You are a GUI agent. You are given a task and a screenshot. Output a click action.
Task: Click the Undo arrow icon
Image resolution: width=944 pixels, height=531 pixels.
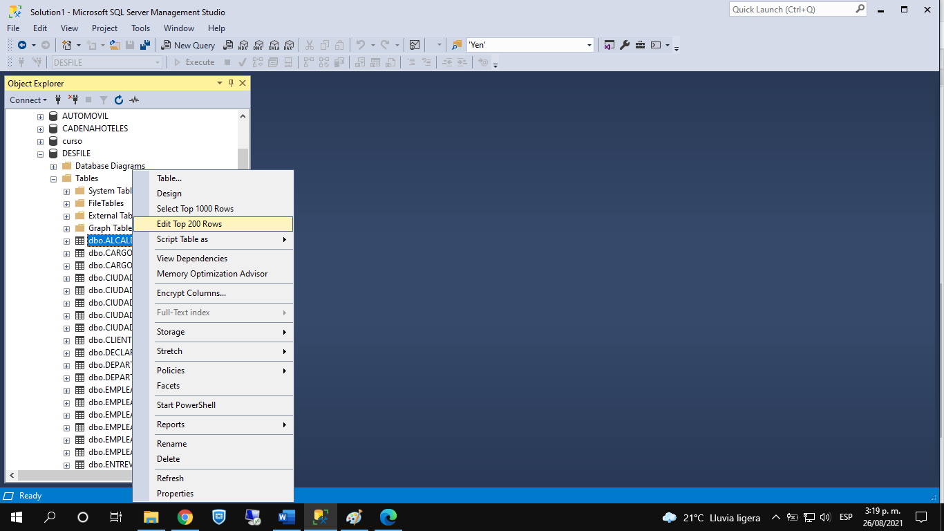(360, 45)
